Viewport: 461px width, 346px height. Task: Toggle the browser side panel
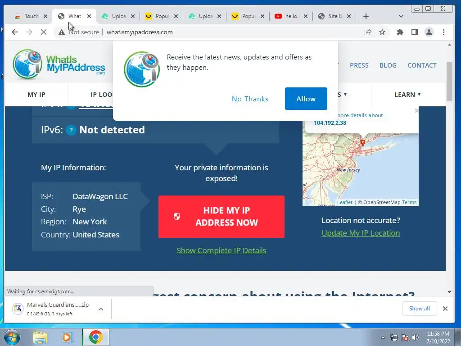point(415,32)
